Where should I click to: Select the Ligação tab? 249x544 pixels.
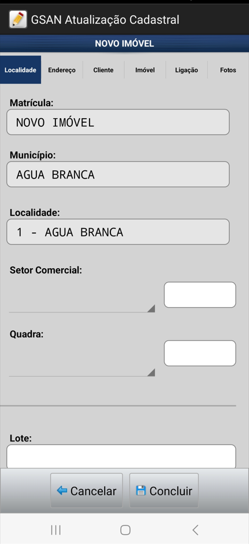tap(187, 70)
